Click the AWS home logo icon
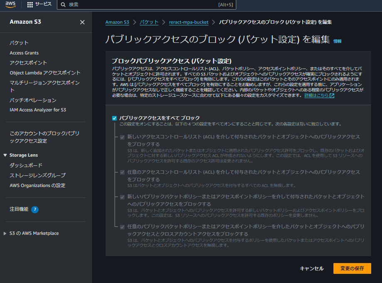The image size is (382, 283). pos(10,5)
